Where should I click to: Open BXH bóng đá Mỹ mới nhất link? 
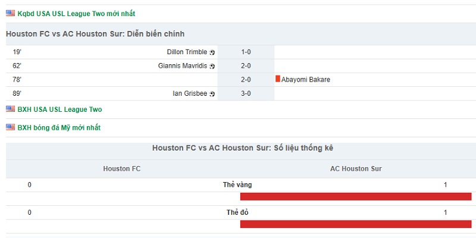(x=59, y=128)
